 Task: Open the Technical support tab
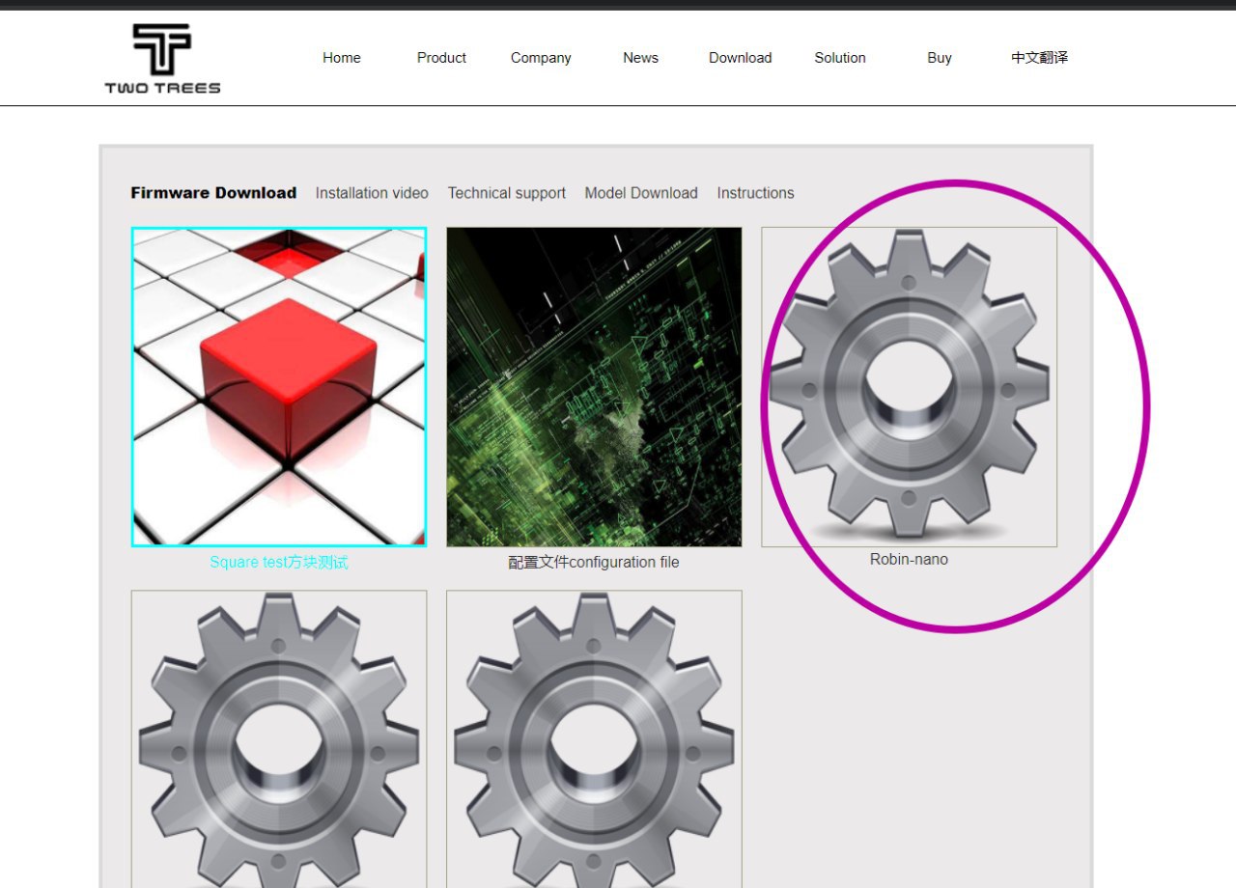click(x=507, y=193)
